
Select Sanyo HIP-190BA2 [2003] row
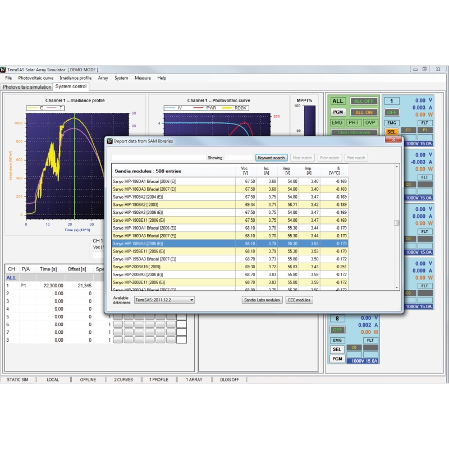[x=230, y=204]
